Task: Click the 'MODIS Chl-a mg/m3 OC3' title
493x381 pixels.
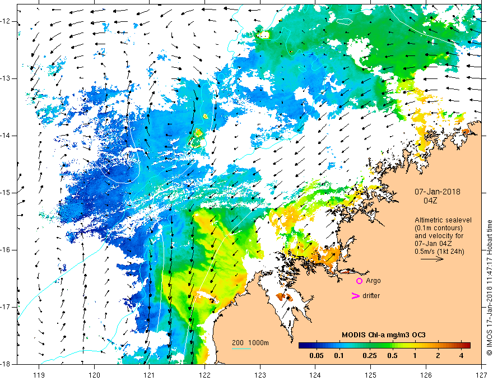Action: tap(384, 335)
